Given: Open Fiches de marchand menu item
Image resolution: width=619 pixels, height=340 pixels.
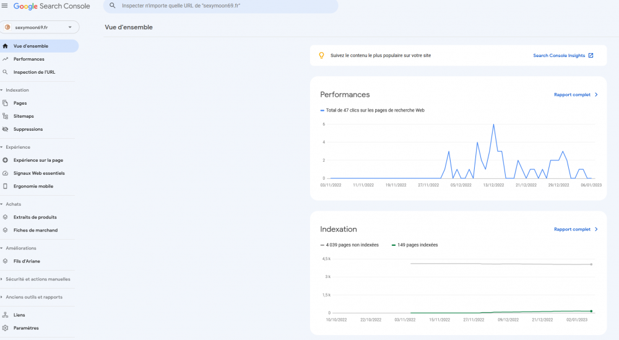Looking at the screenshot, I should [35, 230].
